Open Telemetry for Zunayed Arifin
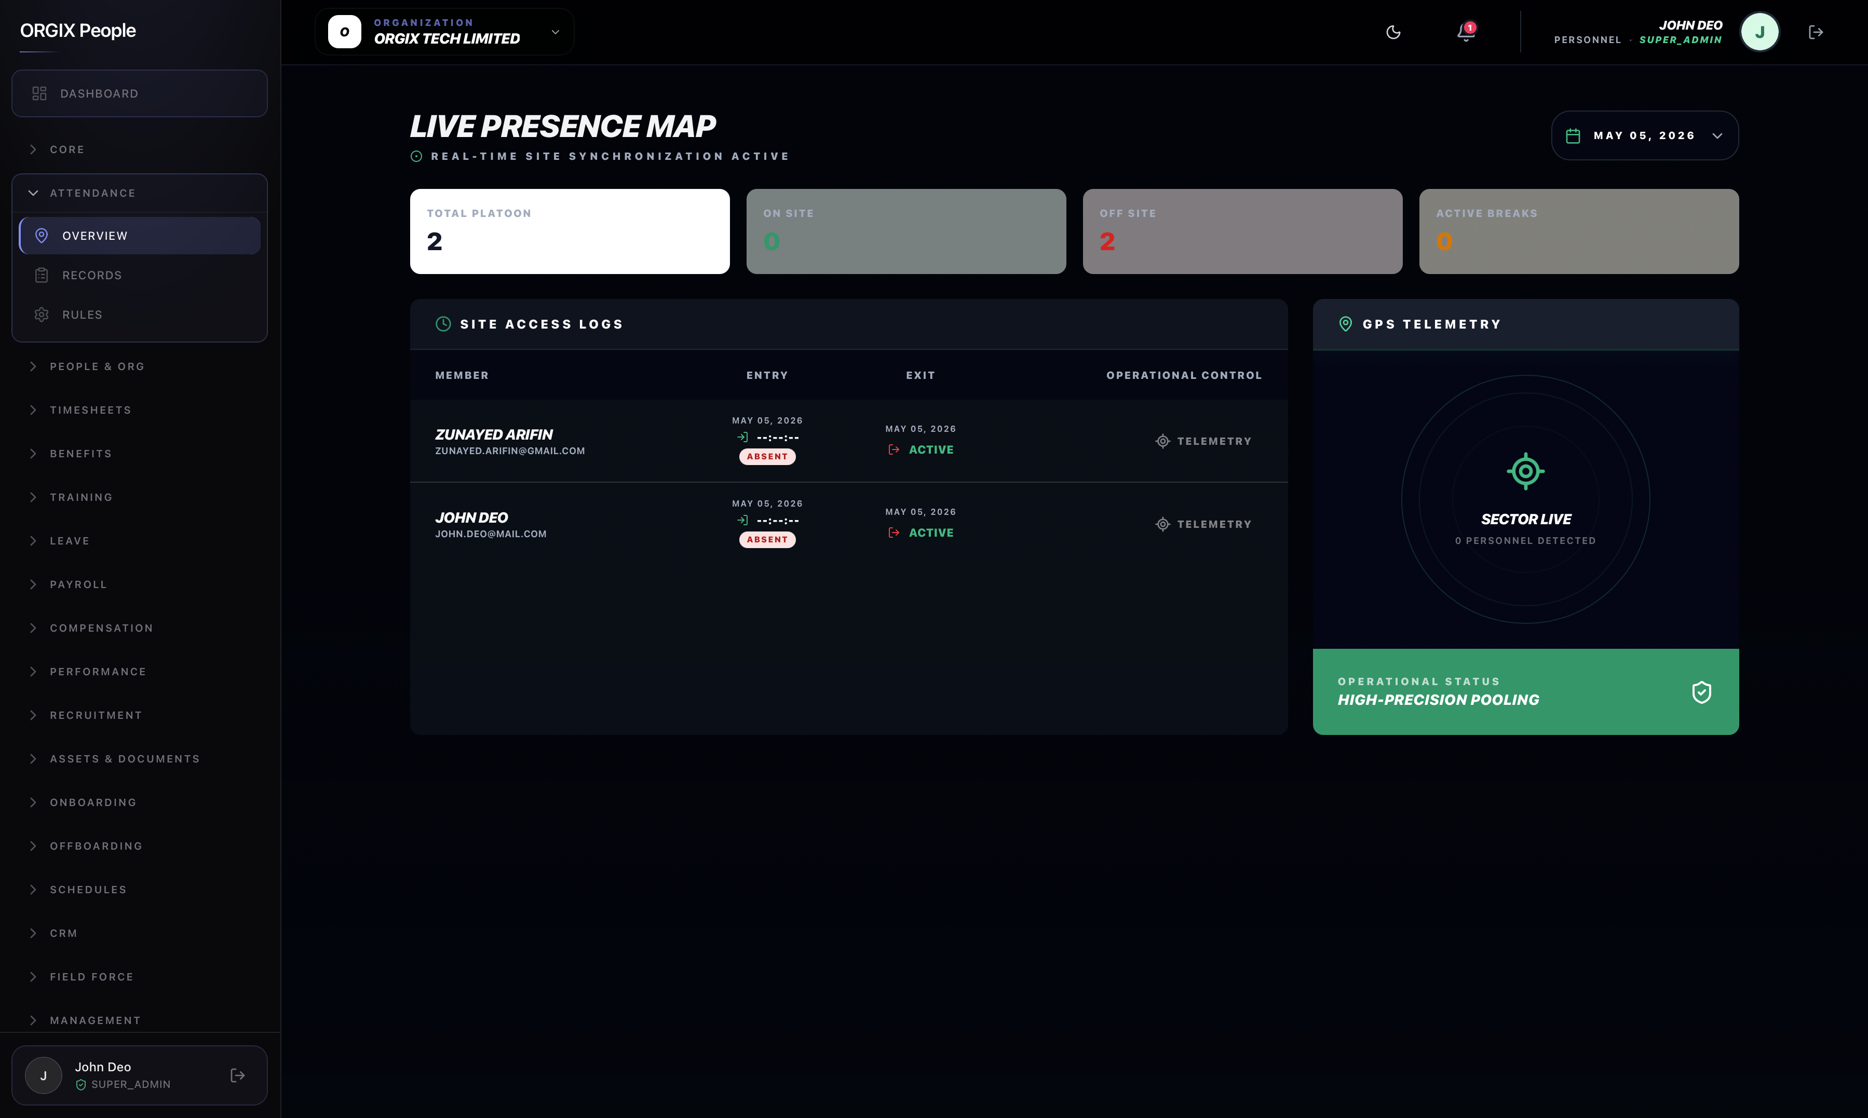 pos(1202,442)
